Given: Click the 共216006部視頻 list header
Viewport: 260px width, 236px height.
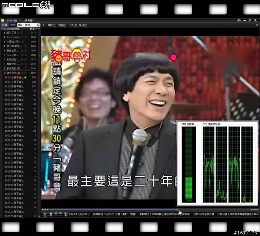Looking at the screenshot, I should click(10, 29).
